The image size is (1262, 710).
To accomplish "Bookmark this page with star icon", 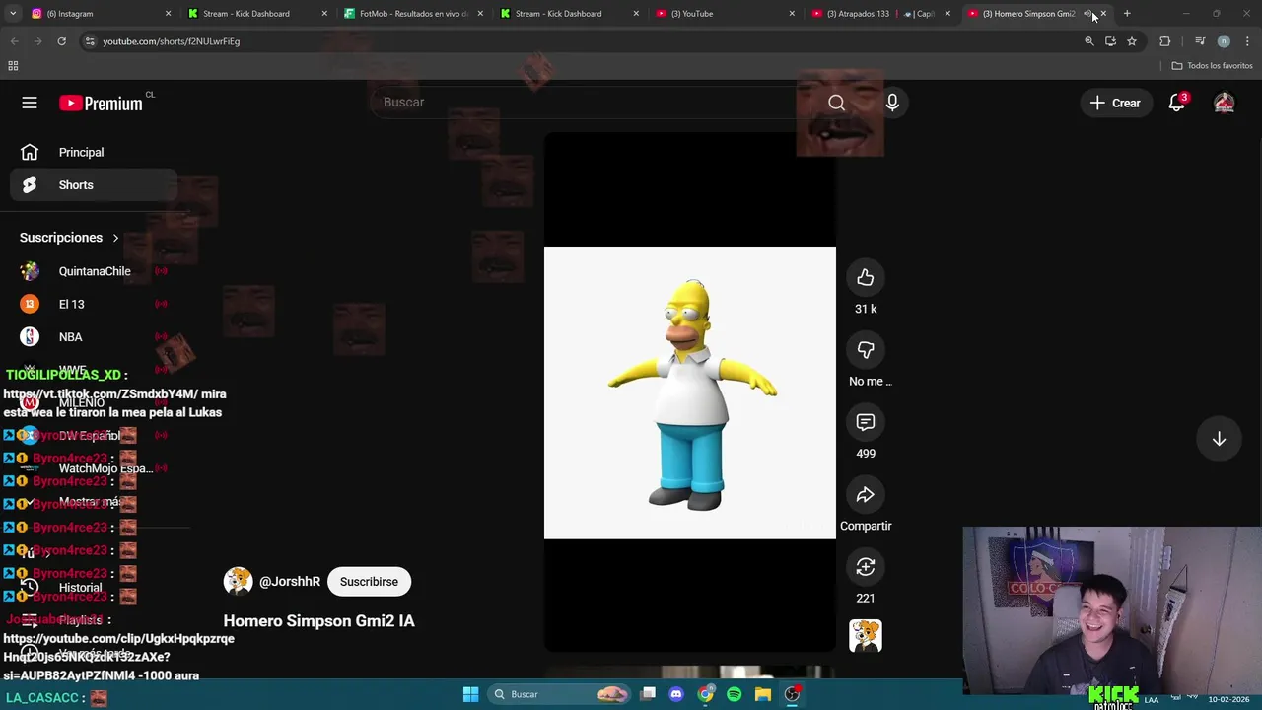I will [x=1132, y=41].
